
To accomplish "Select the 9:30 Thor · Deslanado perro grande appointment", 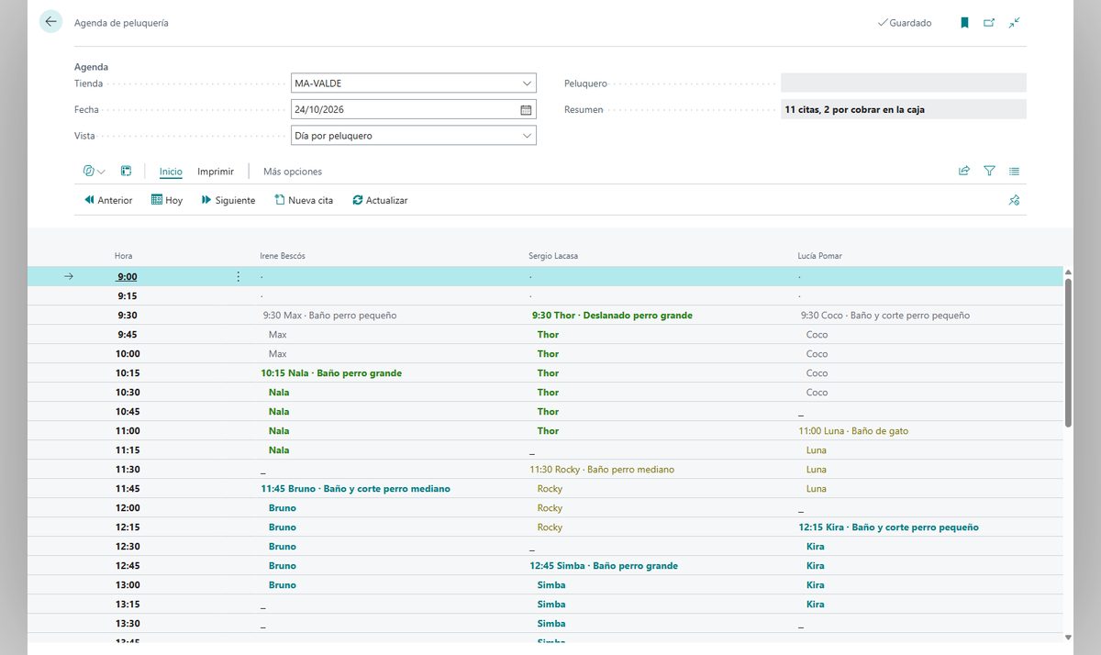I will pos(612,315).
